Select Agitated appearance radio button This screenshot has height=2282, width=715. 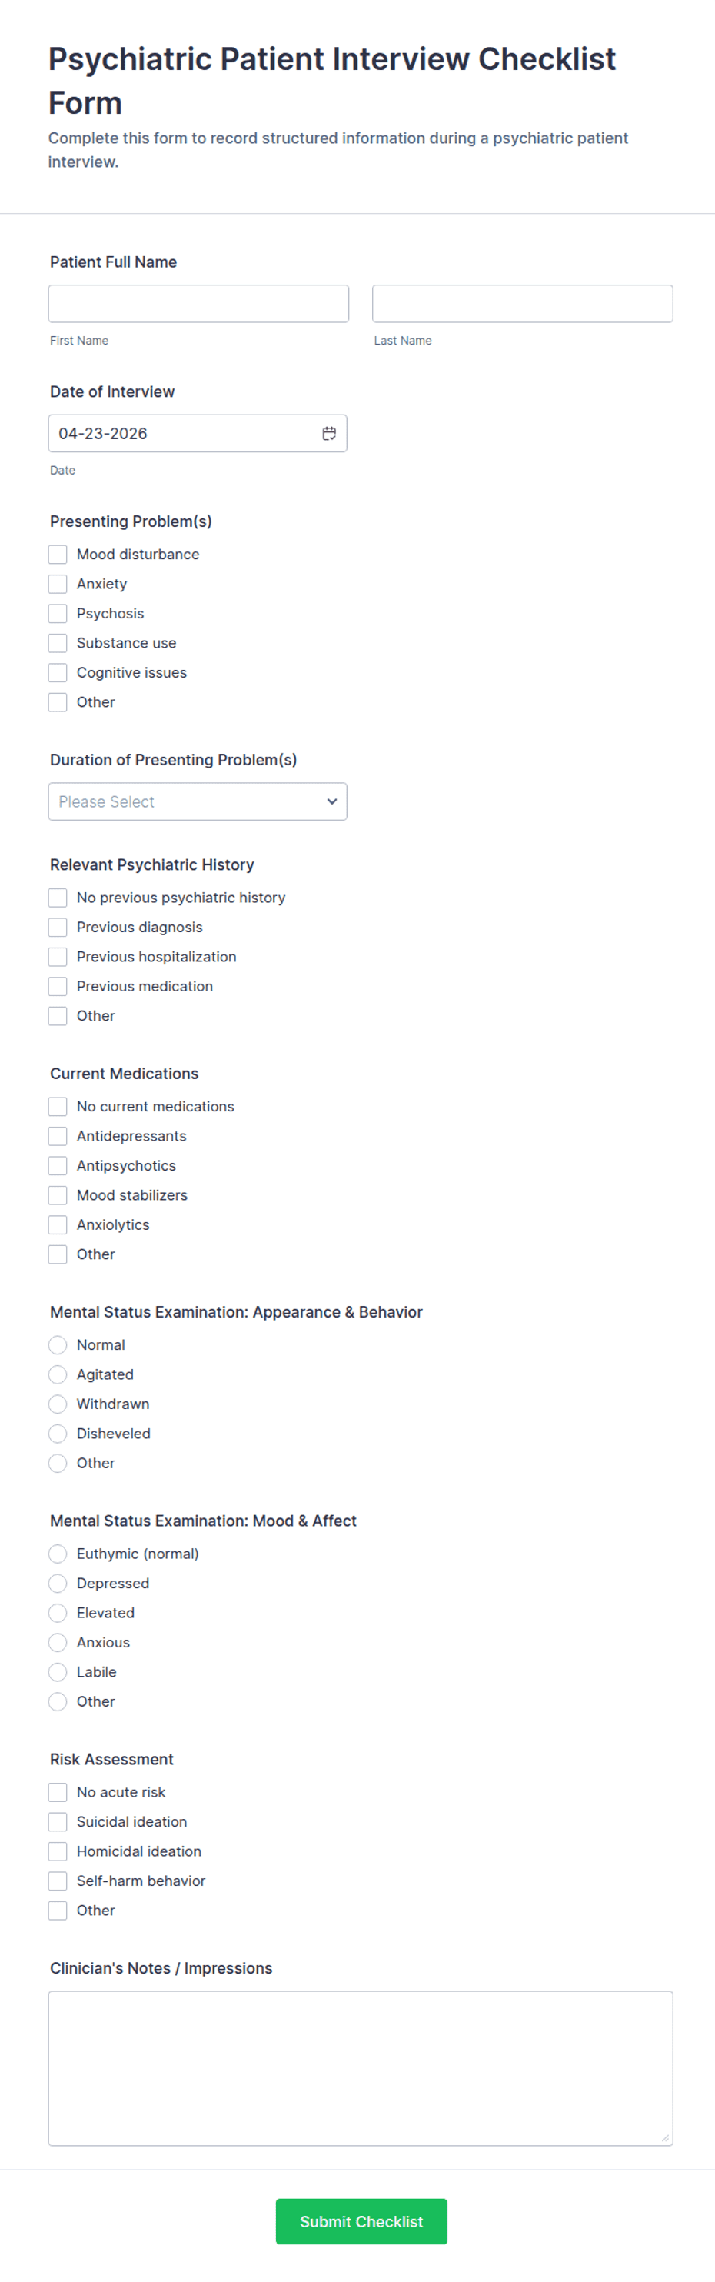(x=57, y=1374)
